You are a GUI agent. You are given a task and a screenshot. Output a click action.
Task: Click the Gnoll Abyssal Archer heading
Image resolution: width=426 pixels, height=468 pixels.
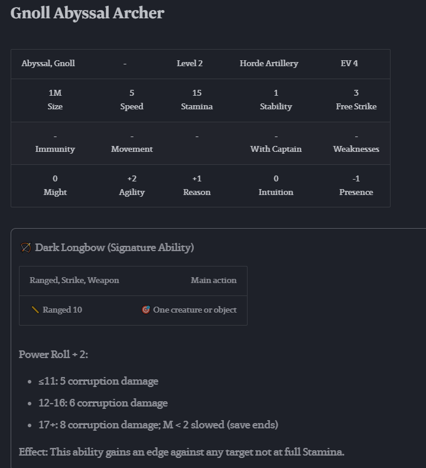(x=87, y=13)
